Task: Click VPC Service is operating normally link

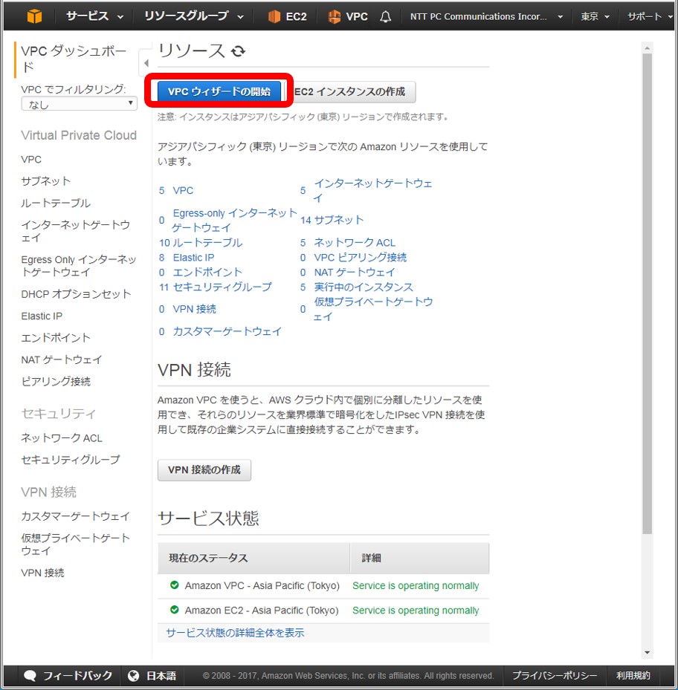Action: tap(416, 586)
